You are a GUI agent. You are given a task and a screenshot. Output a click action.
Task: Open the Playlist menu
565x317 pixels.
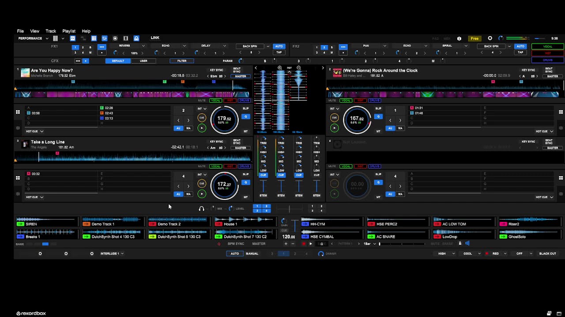69,31
